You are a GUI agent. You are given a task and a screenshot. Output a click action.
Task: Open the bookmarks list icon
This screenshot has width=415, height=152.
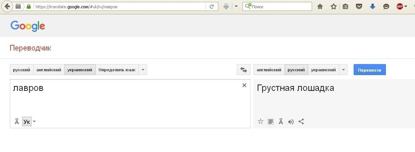click(345, 6)
